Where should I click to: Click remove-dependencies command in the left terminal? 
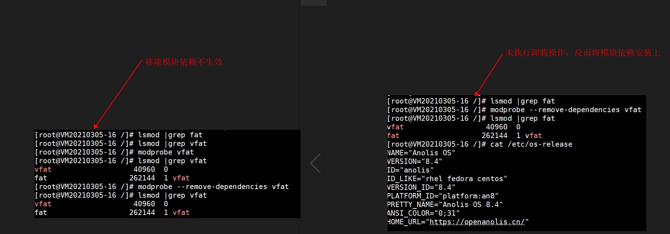213,187
